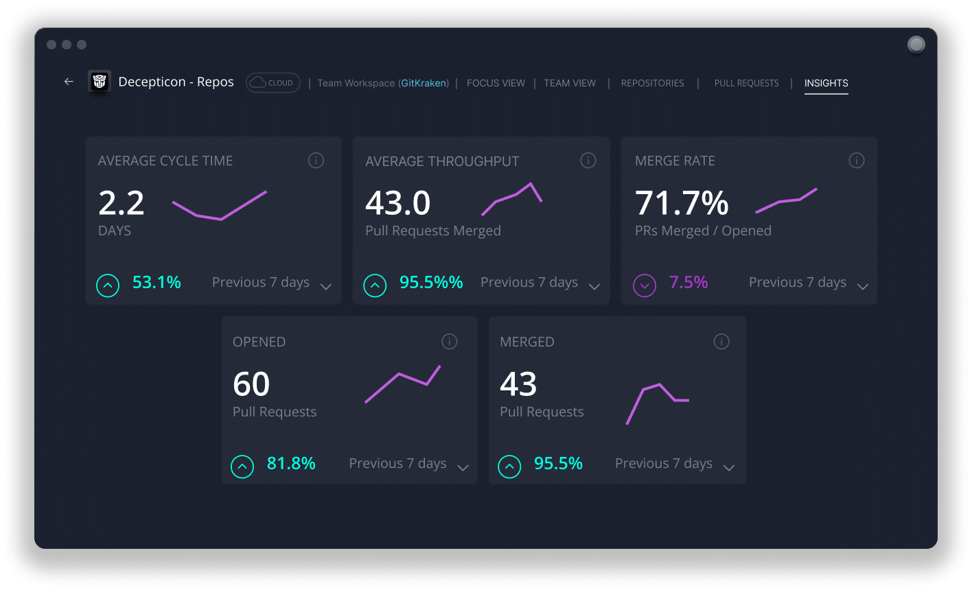Open the Merge Rate info tooltip
972x590 pixels.
click(x=856, y=160)
